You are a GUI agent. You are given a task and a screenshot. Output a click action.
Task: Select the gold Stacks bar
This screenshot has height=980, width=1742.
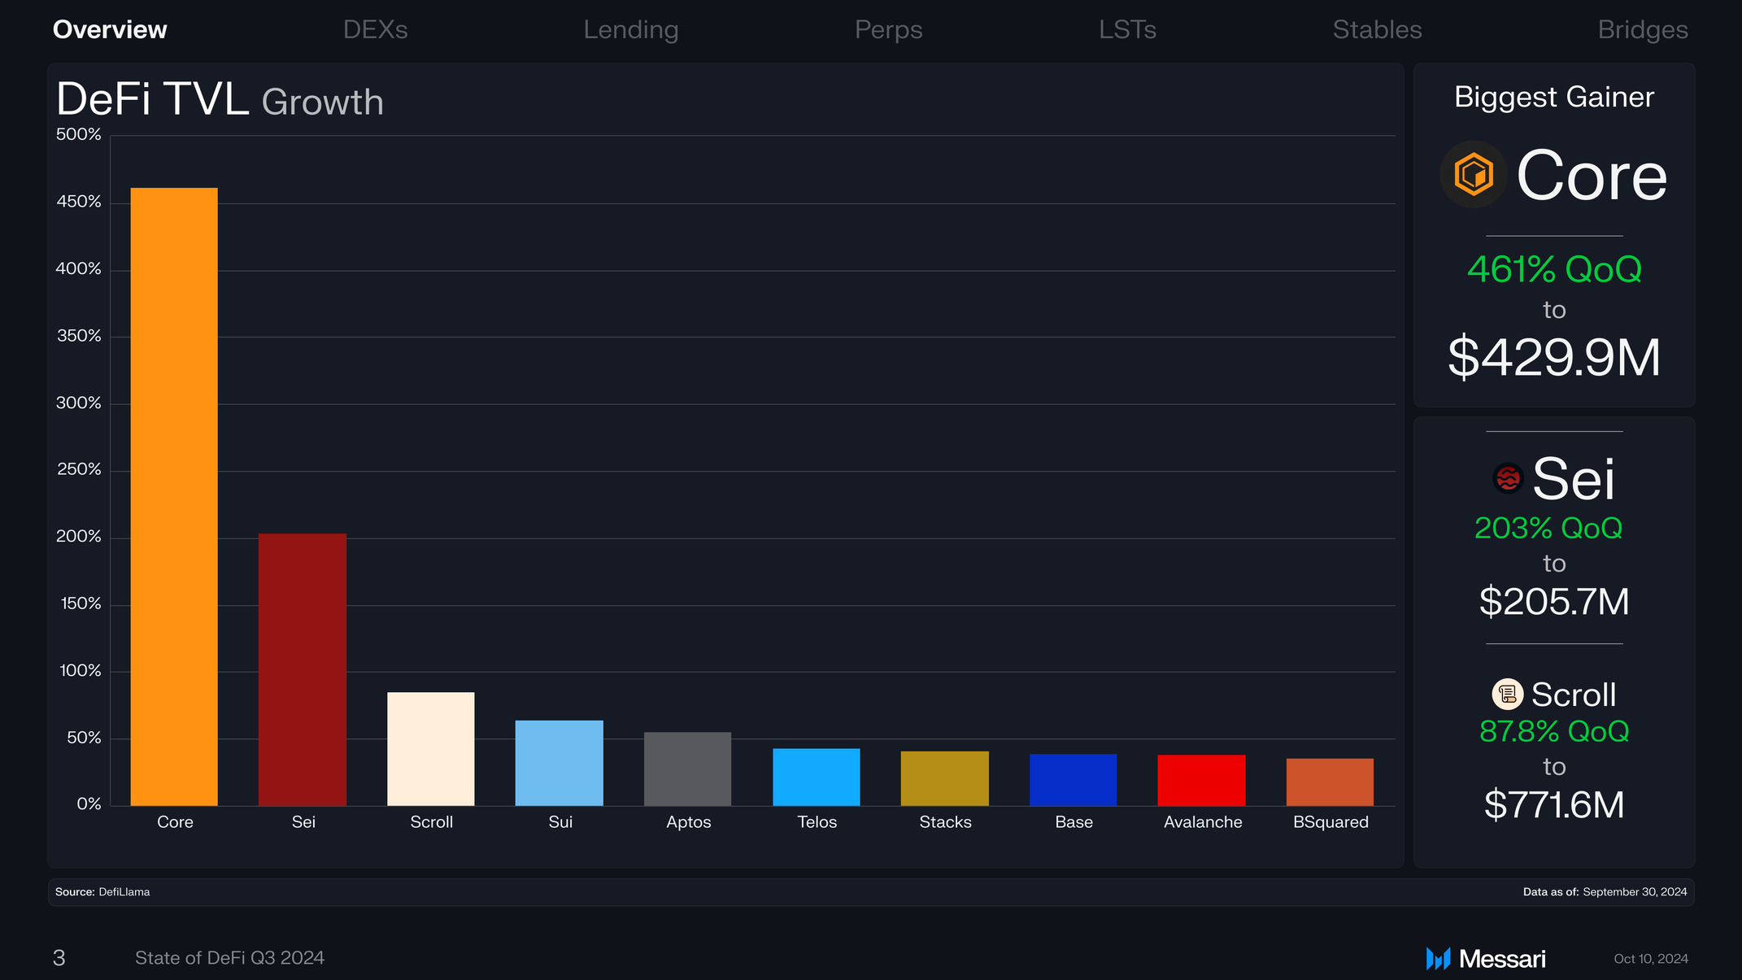(945, 778)
